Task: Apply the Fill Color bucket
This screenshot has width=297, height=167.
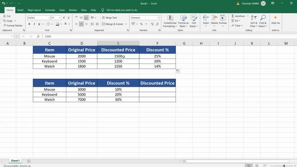Action: pos(58,24)
